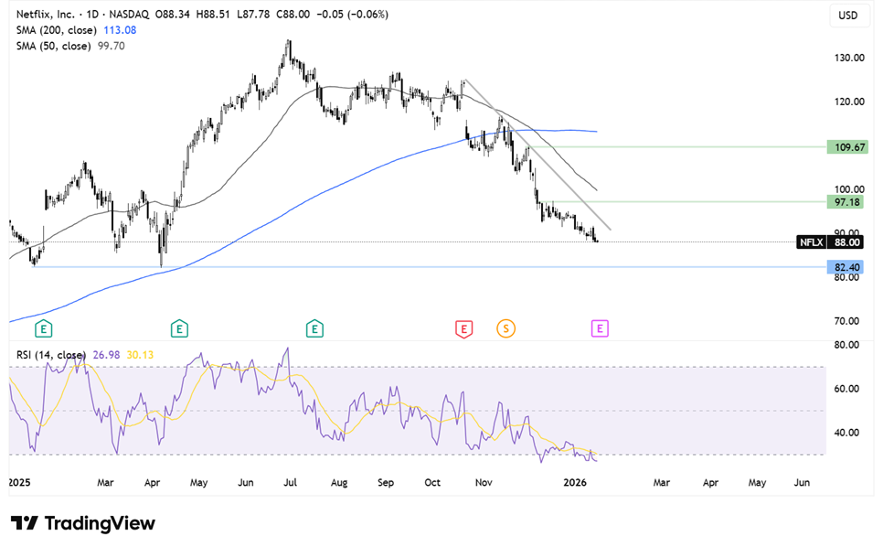Screen dimensions: 883x547
Task: Click the red E earnings marker
Action: pos(463,329)
